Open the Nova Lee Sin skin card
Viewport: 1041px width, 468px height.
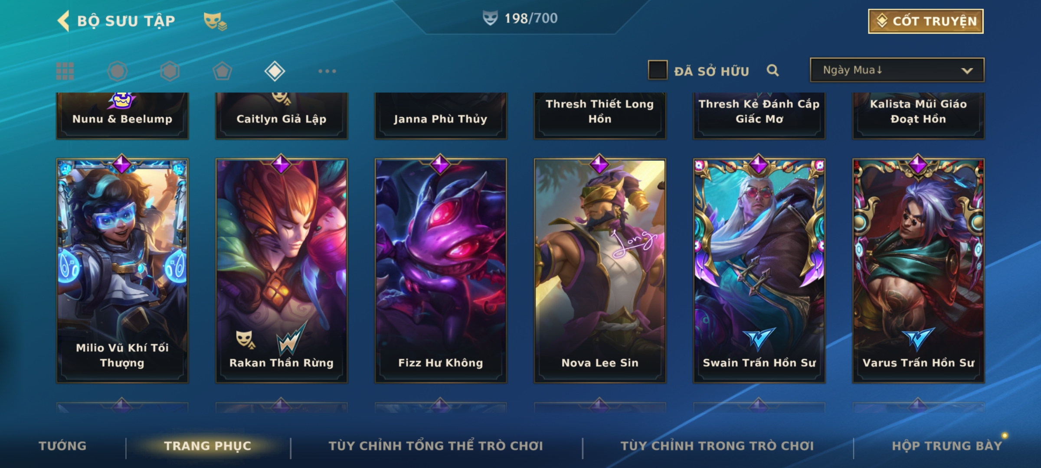click(x=600, y=270)
